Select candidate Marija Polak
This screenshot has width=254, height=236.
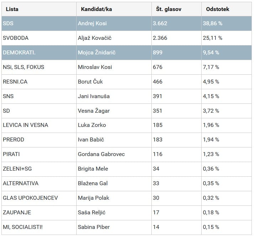(x=93, y=198)
